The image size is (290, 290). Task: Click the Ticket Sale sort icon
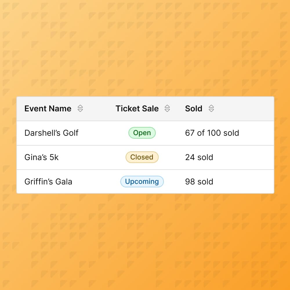coord(167,108)
